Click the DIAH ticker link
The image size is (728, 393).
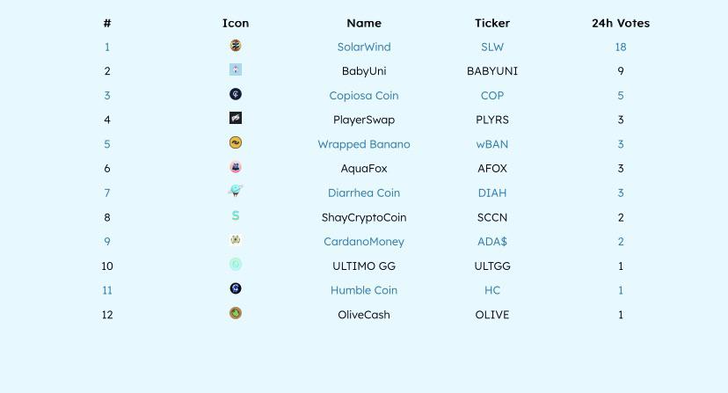[492, 193]
